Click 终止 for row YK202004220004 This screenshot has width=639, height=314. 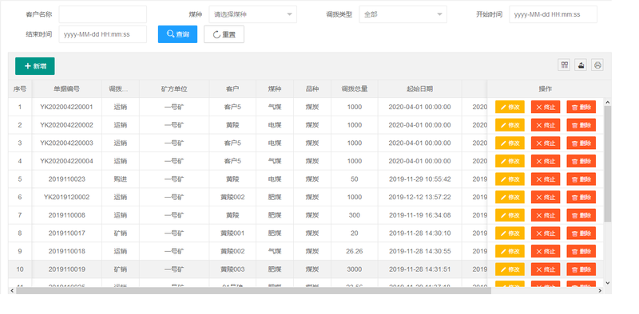click(x=546, y=161)
